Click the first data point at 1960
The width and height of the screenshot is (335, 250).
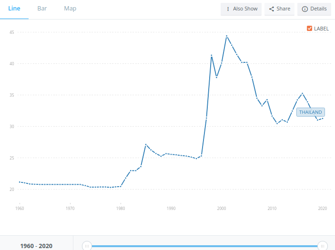pos(20,182)
